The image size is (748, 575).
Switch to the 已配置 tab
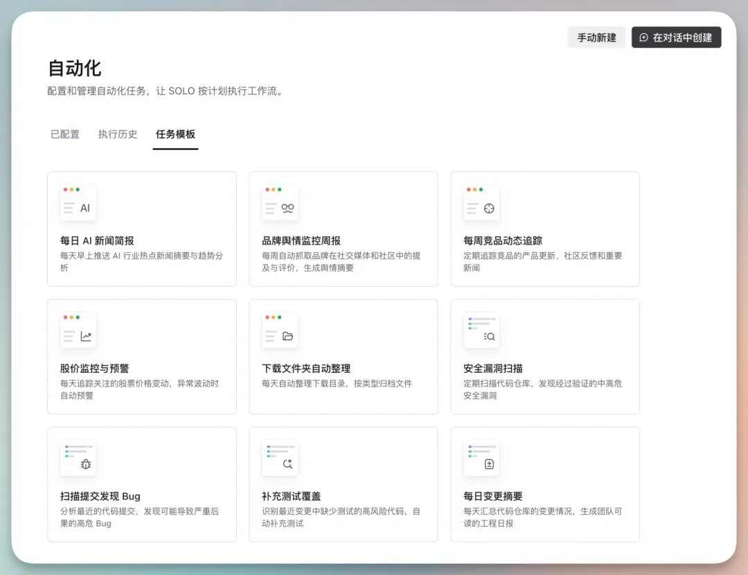[x=65, y=134]
